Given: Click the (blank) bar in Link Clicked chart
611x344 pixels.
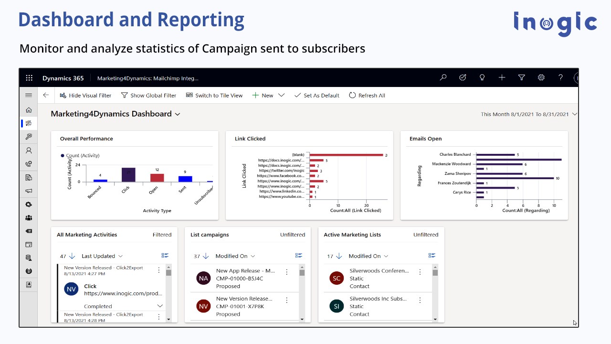Looking at the screenshot, I should 347,155.
